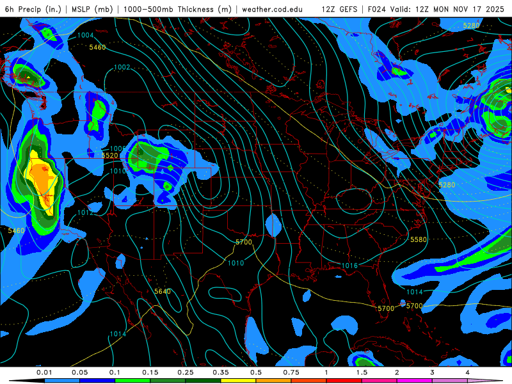The image size is (512, 384).
Task: Click the 5520 thickness contour label
Action: 109,156
